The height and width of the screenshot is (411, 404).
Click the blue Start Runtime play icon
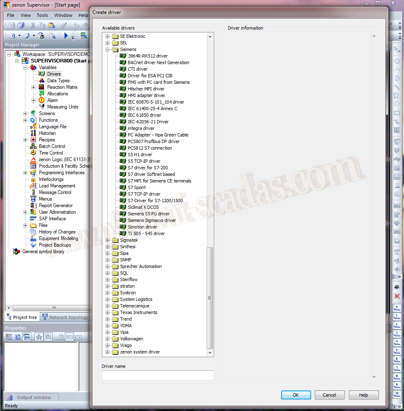coord(66,36)
